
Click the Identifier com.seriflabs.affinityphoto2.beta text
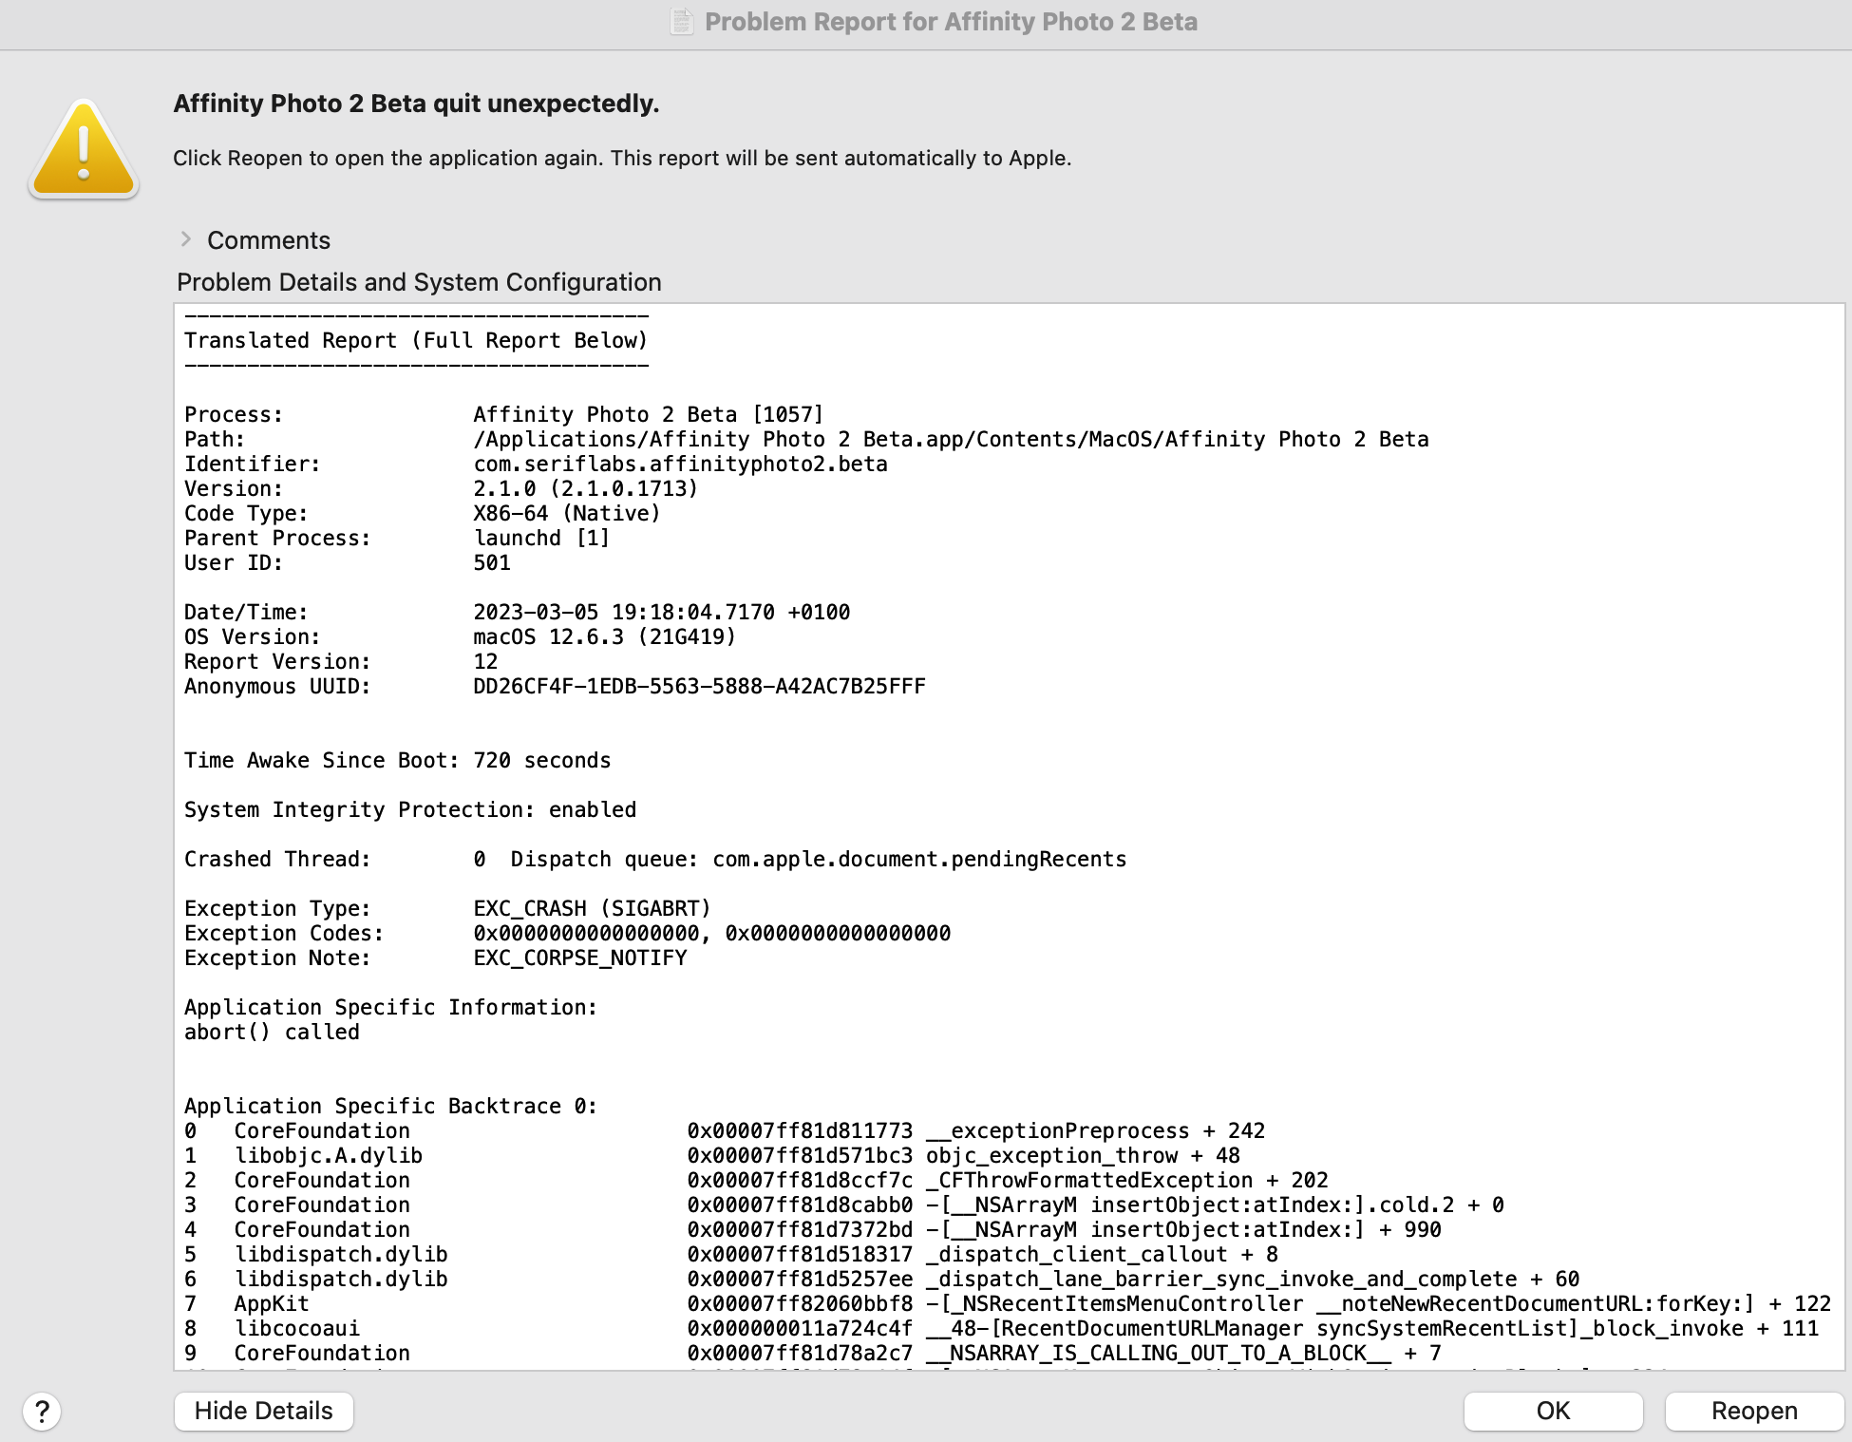click(680, 464)
